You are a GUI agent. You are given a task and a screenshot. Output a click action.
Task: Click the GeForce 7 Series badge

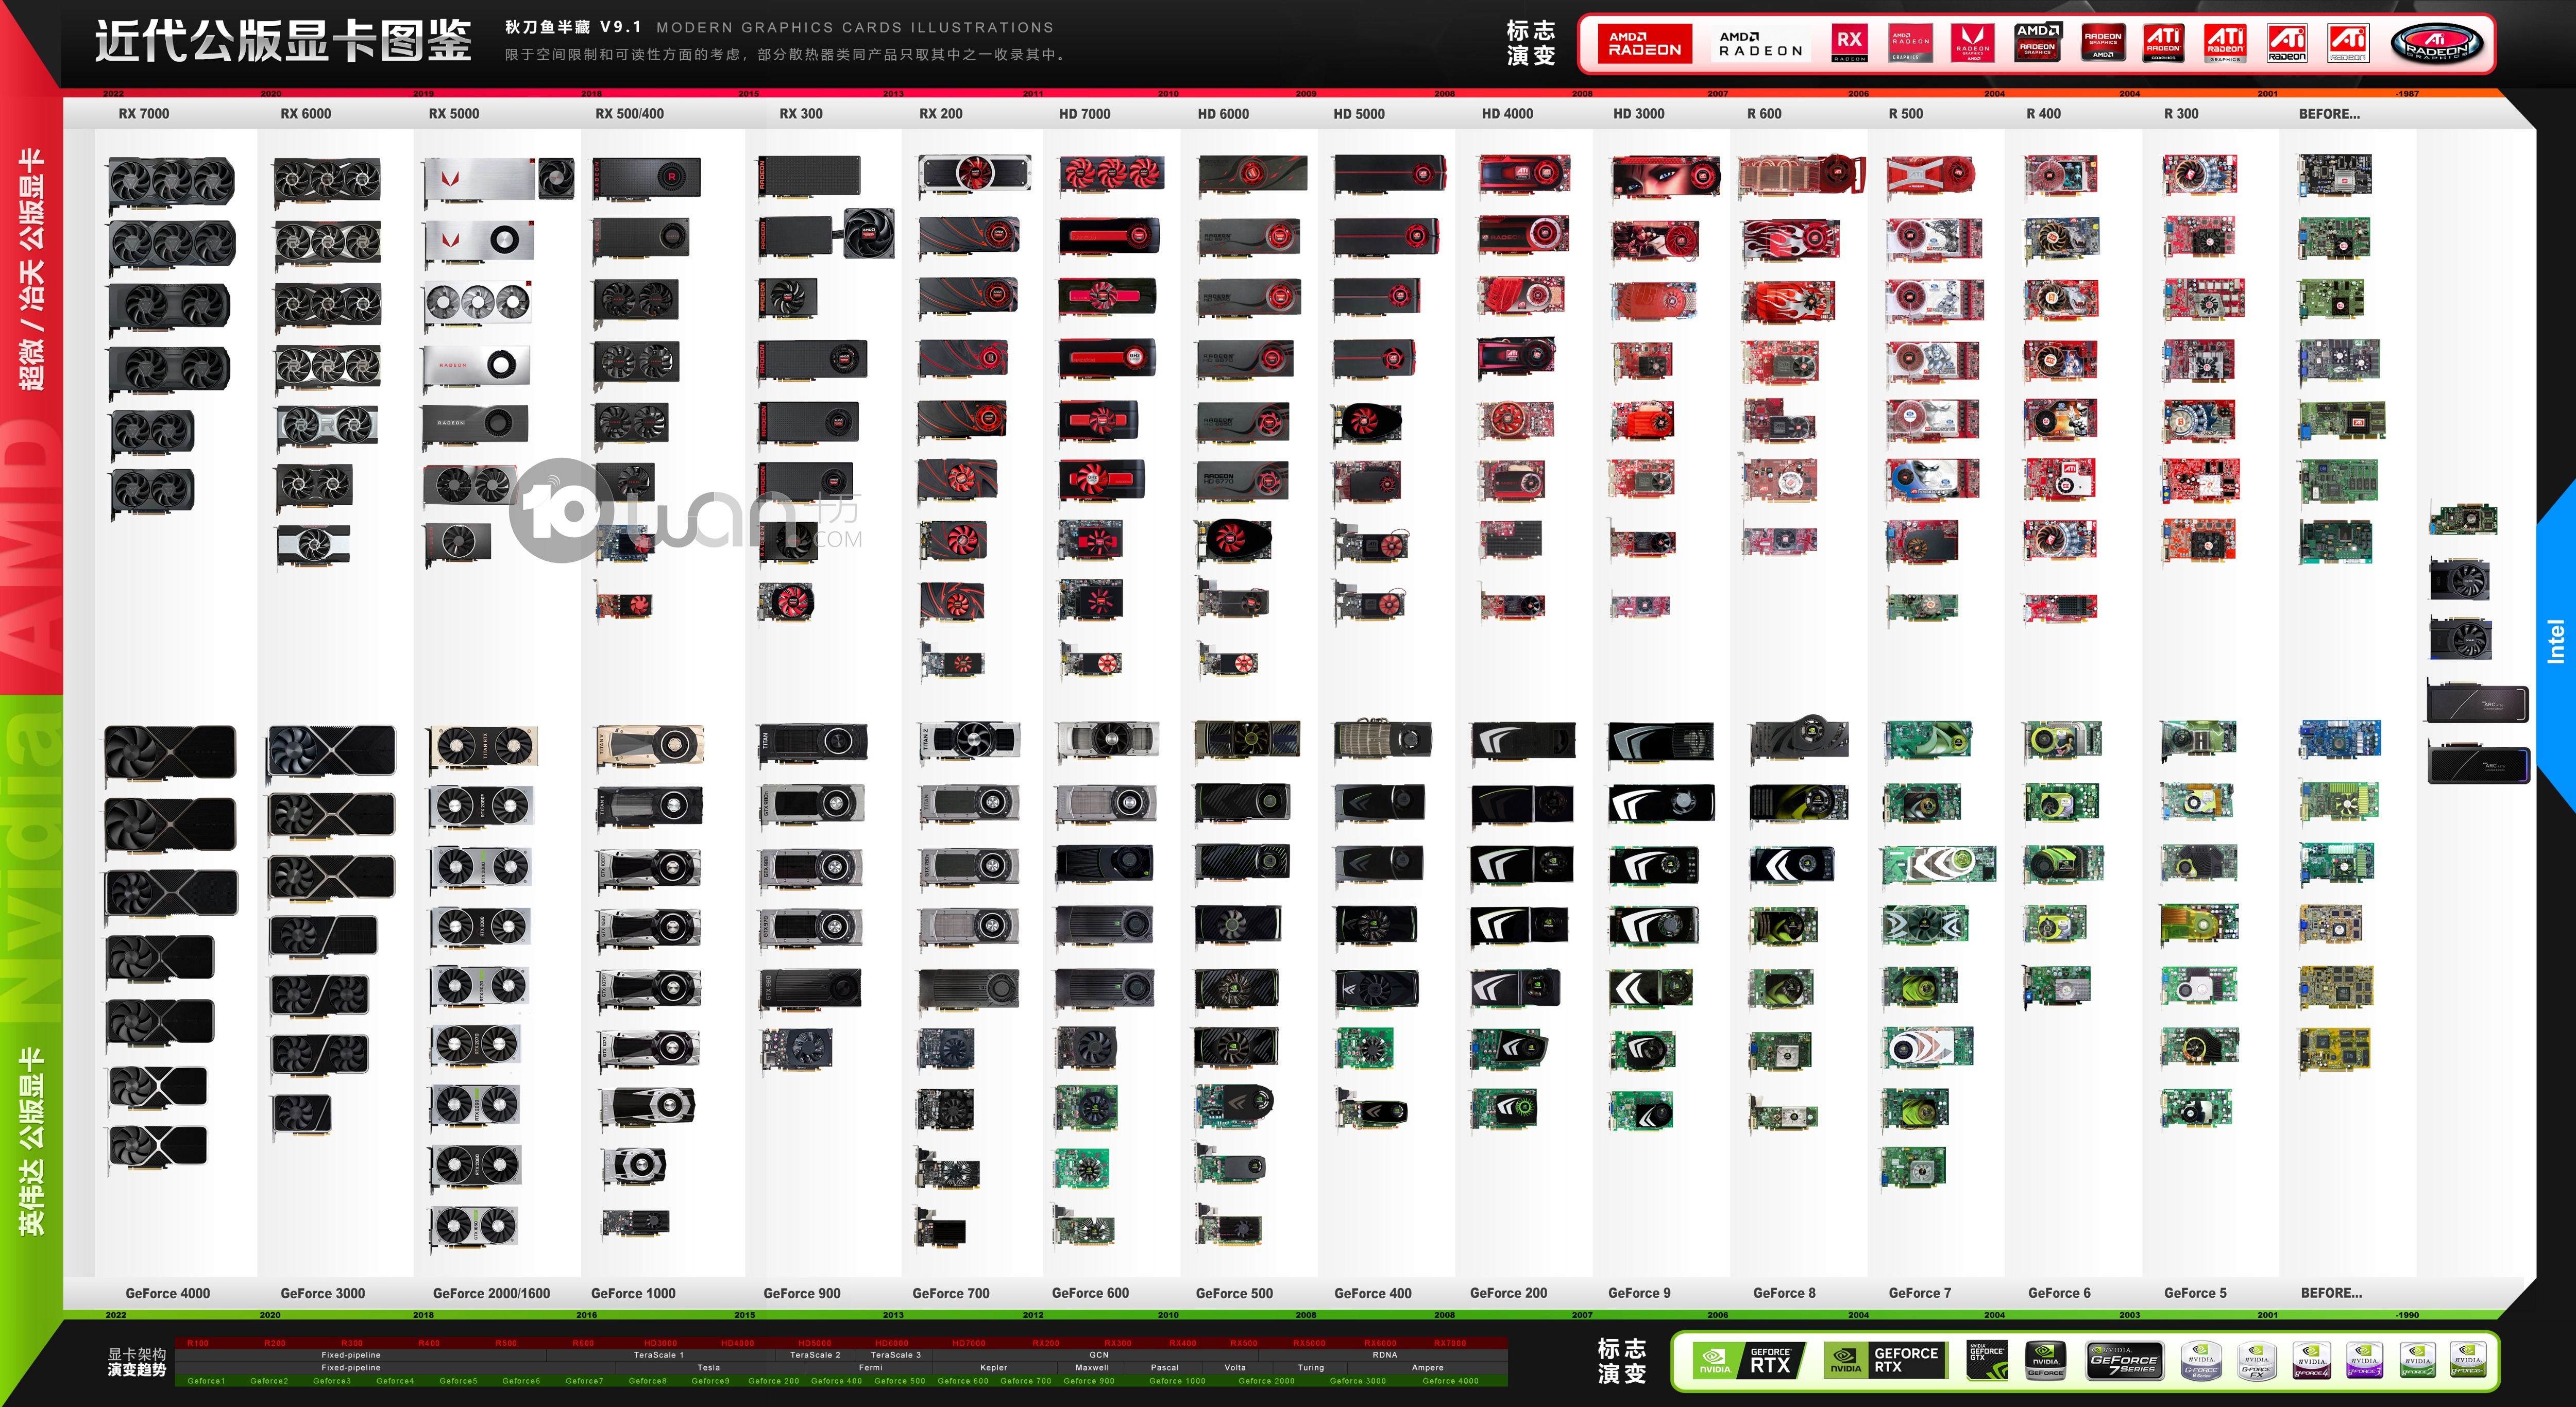pyautogui.click(x=2125, y=1361)
